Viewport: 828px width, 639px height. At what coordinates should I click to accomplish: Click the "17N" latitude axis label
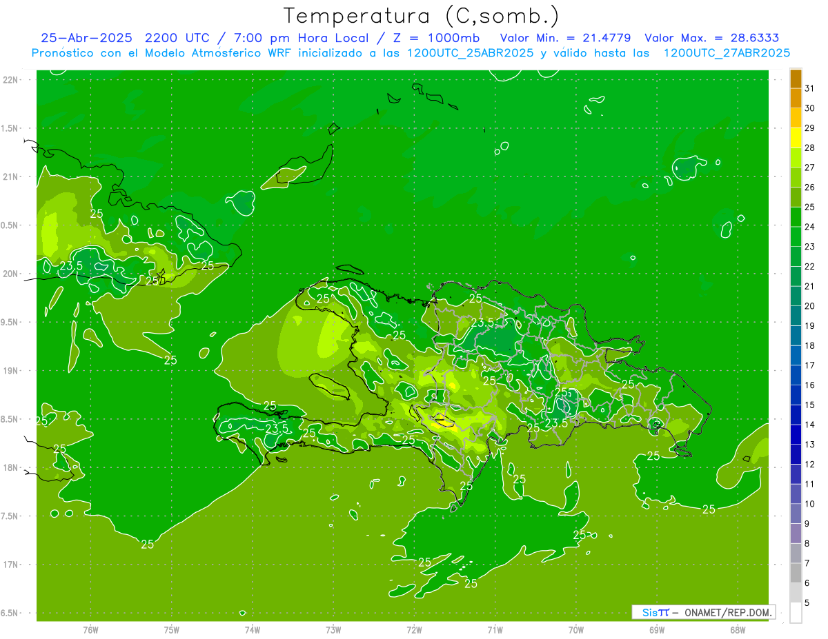point(11,565)
